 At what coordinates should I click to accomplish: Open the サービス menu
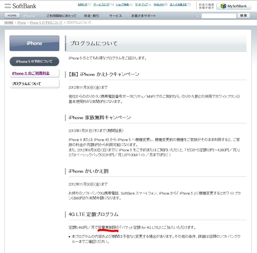[x=116, y=16]
